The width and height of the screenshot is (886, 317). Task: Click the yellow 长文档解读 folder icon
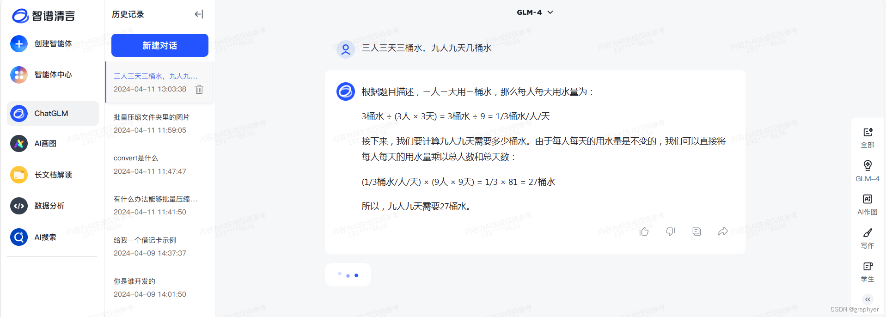click(x=19, y=175)
